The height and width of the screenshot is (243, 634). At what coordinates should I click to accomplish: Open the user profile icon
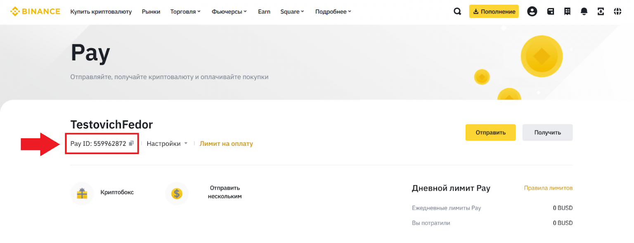[x=532, y=12]
